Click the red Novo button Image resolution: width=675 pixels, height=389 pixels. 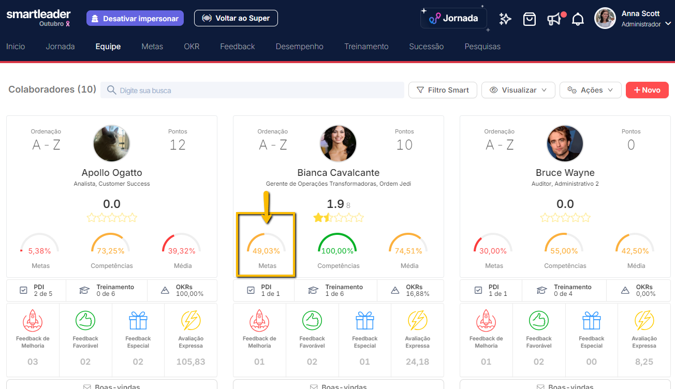coord(647,90)
